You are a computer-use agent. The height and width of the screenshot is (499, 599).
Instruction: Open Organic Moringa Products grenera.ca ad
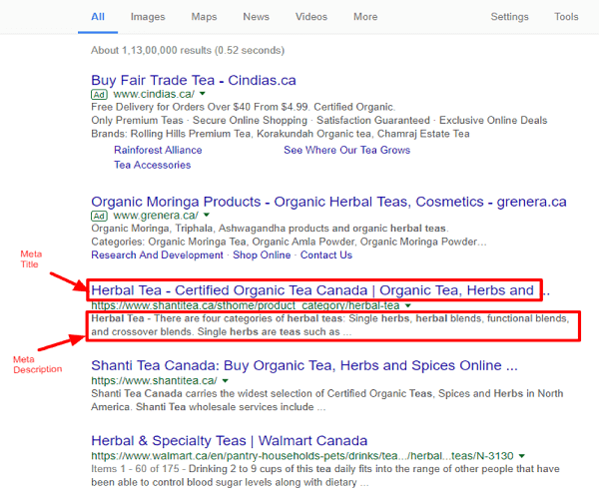(x=328, y=202)
